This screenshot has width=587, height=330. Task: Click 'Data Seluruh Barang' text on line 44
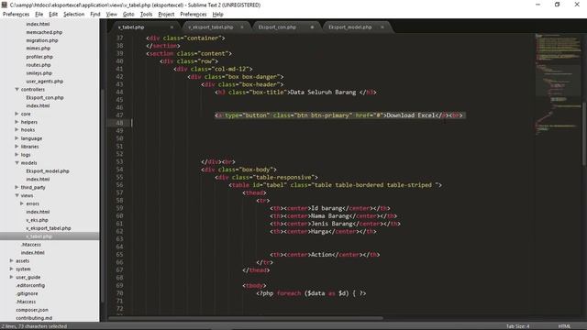click(x=323, y=92)
